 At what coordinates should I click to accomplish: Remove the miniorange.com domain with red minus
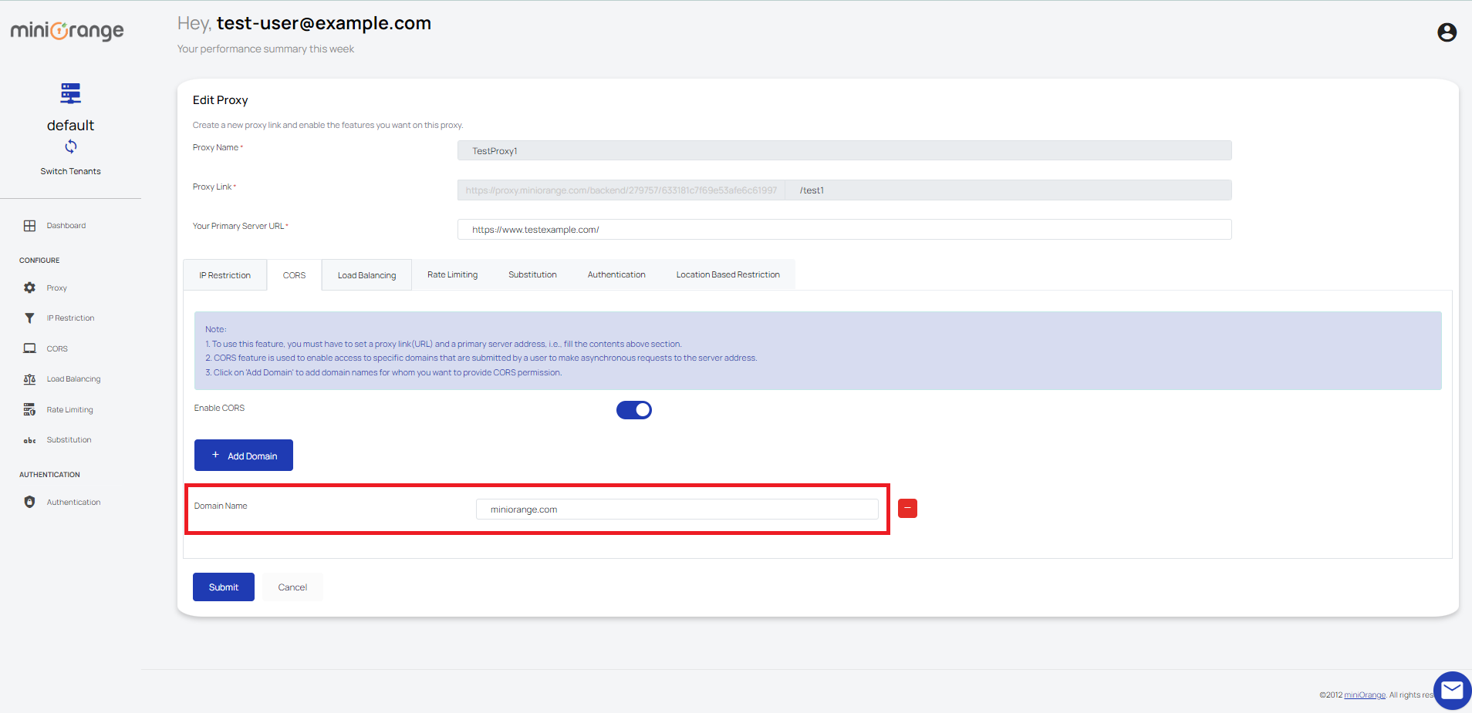click(x=907, y=509)
